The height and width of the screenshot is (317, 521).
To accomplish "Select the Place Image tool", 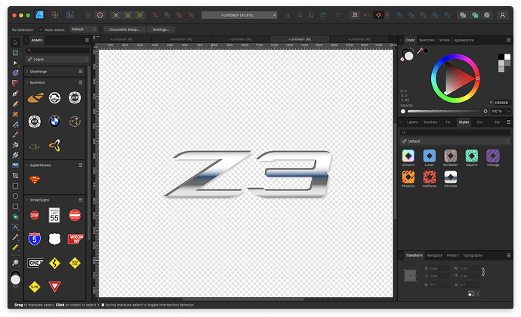I will click(x=15, y=165).
